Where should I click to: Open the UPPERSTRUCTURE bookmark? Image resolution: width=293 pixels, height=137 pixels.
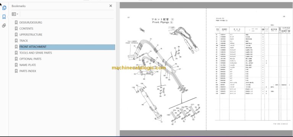tap(31, 35)
